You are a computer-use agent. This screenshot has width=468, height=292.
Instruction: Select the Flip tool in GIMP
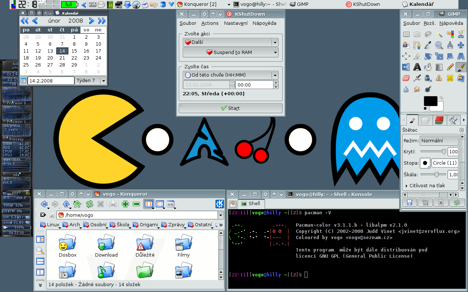[x=406, y=67]
